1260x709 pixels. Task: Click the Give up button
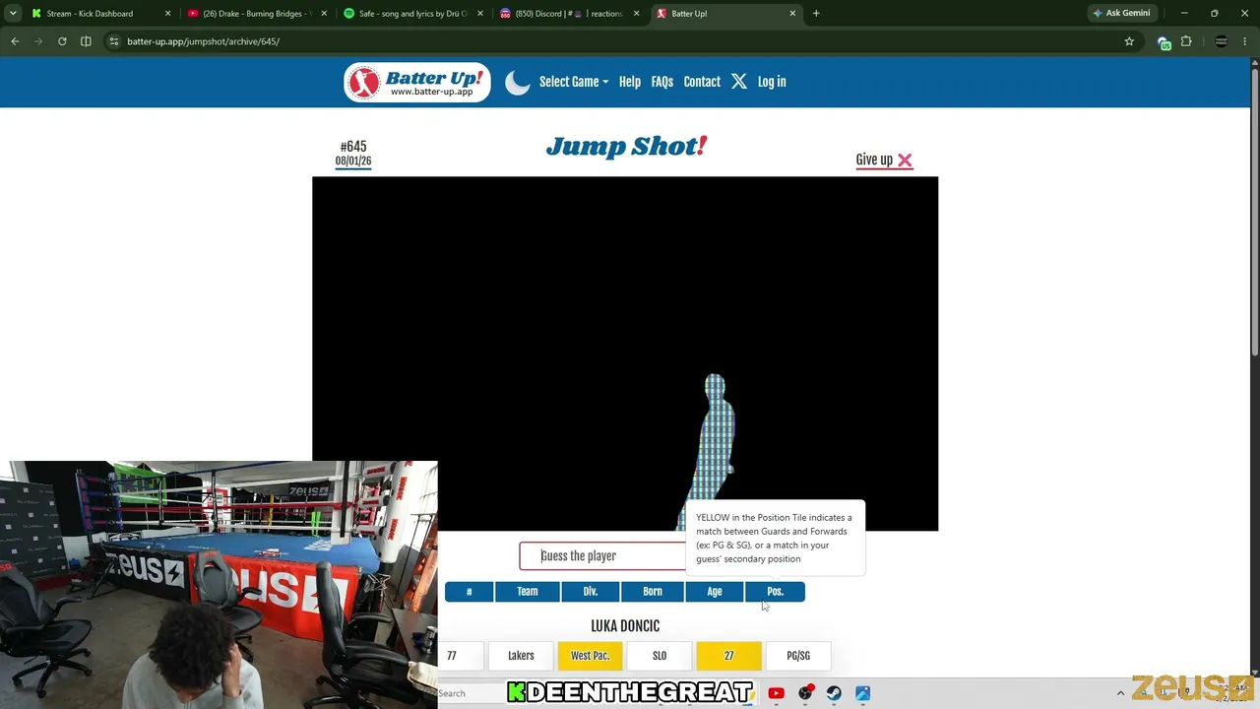click(x=884, y=160)
